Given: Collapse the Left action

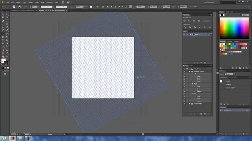Looking at the screenshot, I should pos(193,74).
